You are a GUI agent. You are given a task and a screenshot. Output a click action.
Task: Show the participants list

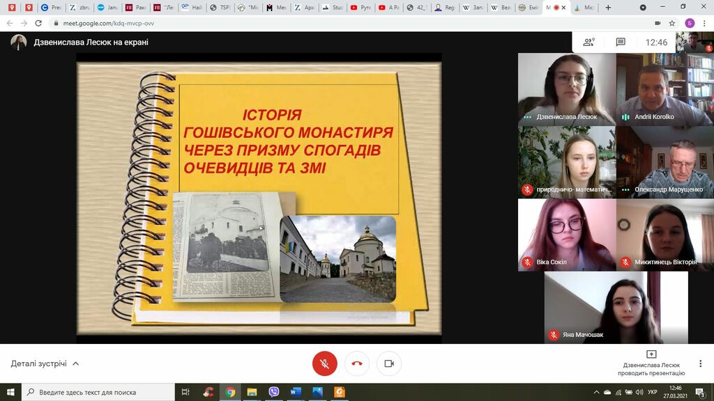589,42
